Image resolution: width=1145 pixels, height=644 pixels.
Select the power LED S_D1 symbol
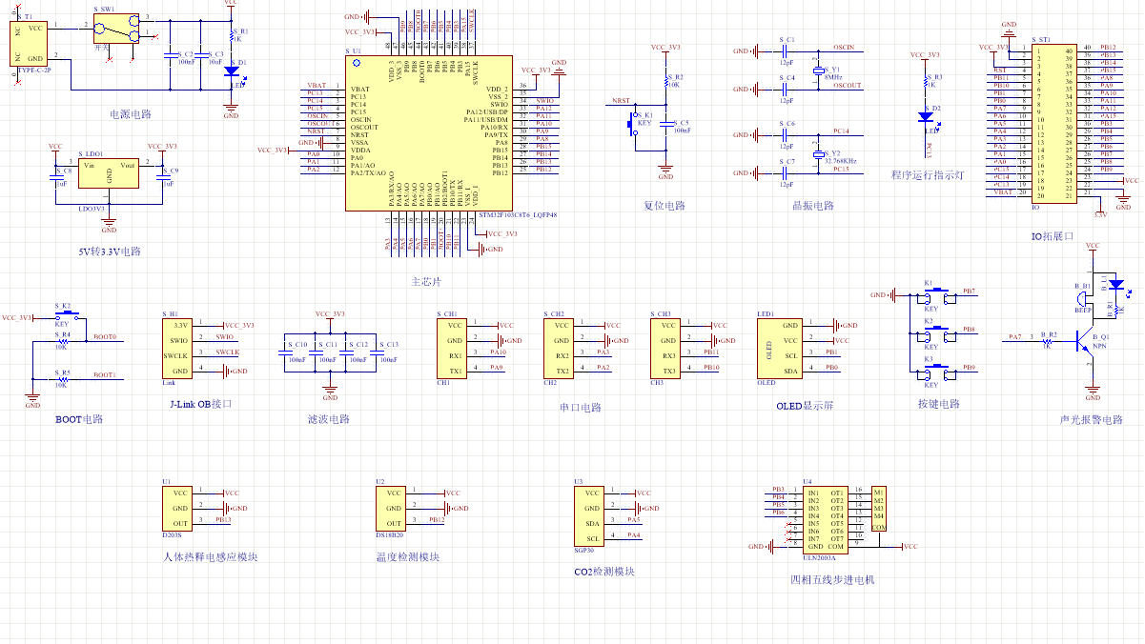(x=232, y=71)
